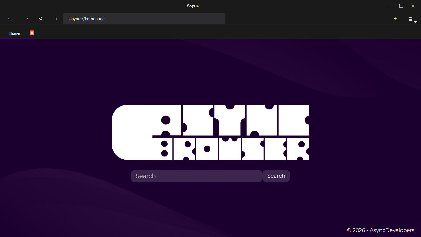The width and height of the screenshot is (421, 237).
Task: Close the Async browser window
Action: [413, 6]
